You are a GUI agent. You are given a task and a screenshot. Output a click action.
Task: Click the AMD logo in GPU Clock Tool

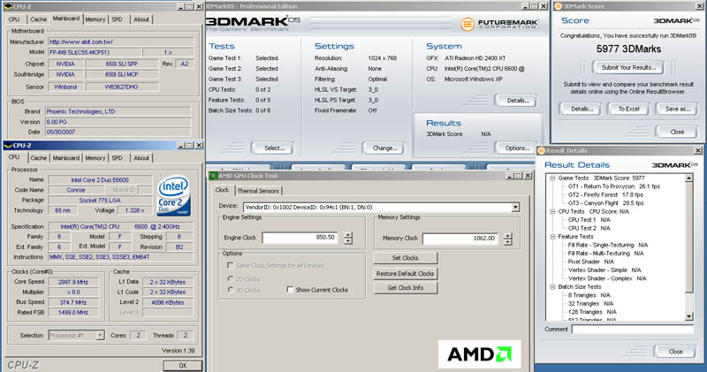point(479,354)
